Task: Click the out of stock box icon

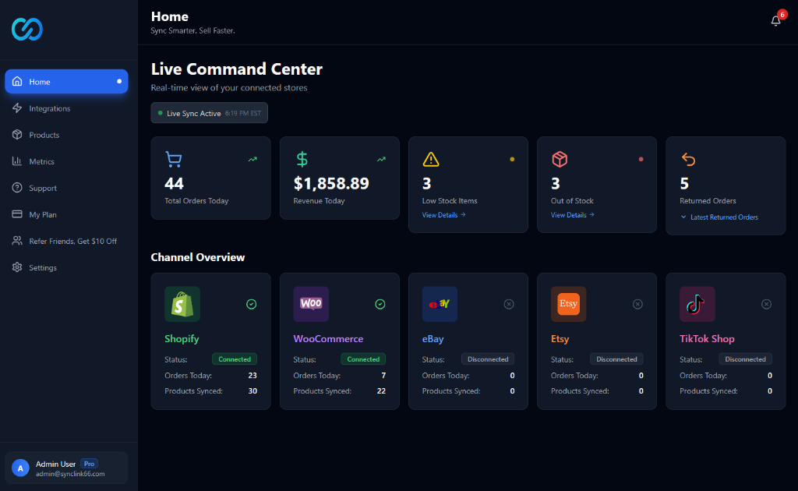Action: coord(560,159)
